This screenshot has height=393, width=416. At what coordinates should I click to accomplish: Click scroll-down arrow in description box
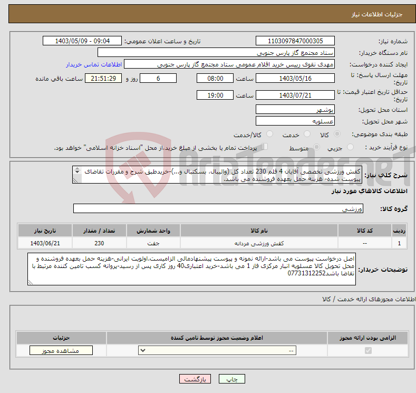[x=77, y=172]
